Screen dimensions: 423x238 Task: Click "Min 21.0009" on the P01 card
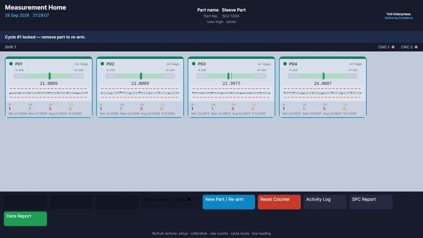point(18,114)
